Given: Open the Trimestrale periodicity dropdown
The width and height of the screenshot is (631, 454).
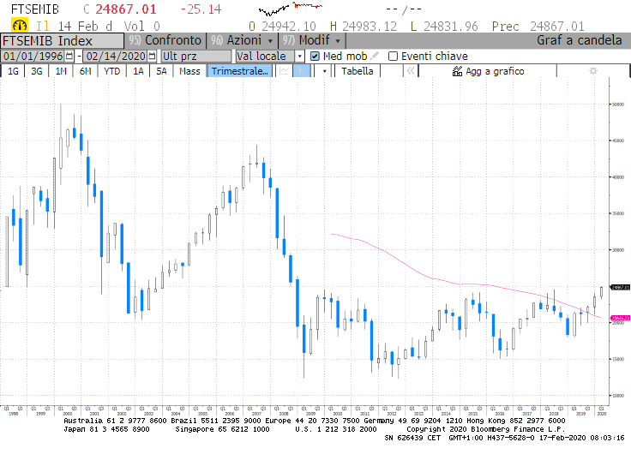Looking at the screenshot, I should tap(239, 71).
